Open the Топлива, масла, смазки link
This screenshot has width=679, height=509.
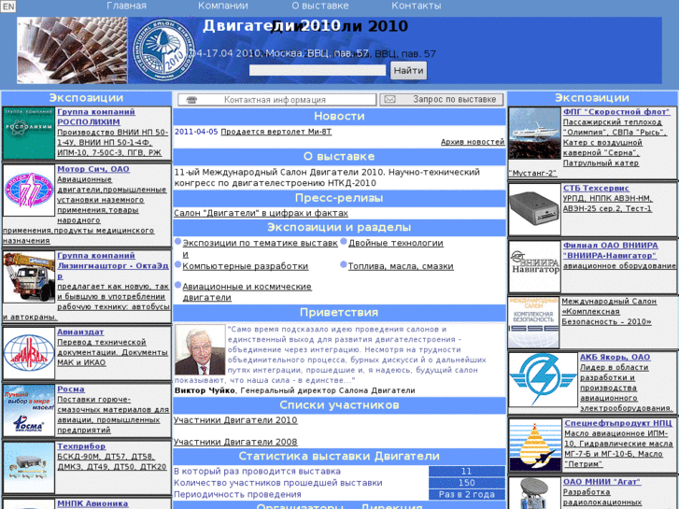[x=401, y=266]
